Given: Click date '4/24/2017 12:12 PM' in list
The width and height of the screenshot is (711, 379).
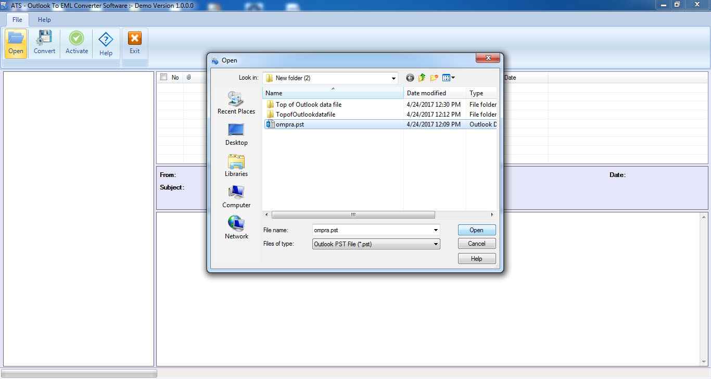Looking at the screenshot, I should click(x=434, y=115).
